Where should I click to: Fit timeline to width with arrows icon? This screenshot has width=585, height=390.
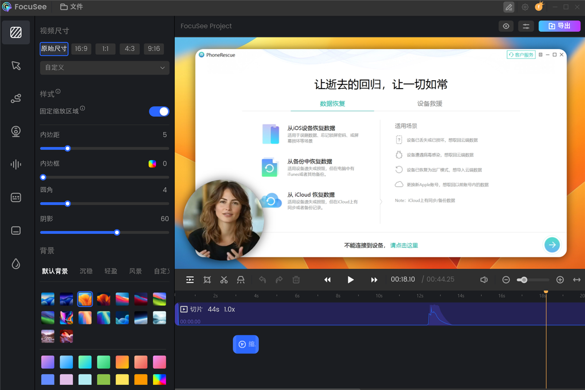coord(577,280)
